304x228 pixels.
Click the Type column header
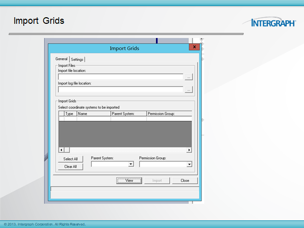point(70,113)
